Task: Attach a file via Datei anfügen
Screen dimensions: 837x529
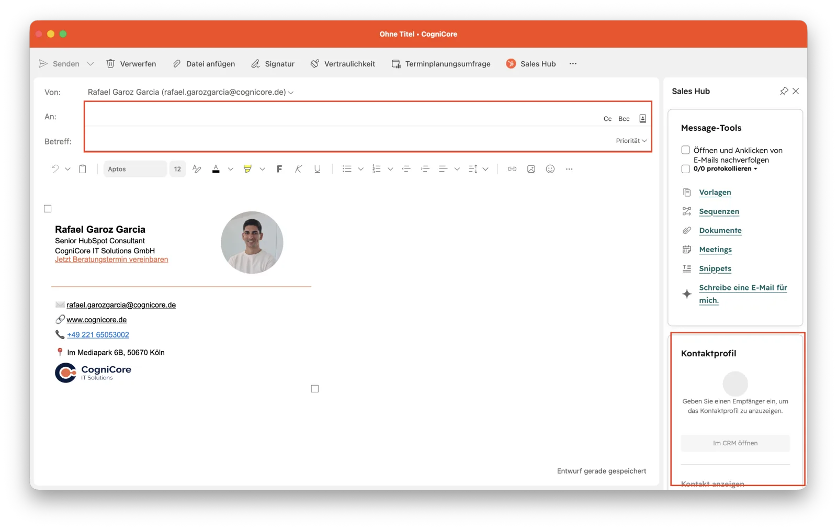Action: (x=204, y=64)
